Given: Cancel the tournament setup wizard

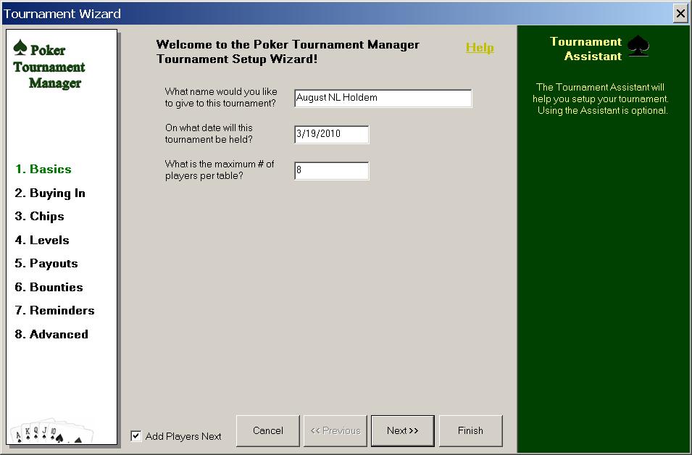Looking at the screenshot, I should tap(267, 430).
